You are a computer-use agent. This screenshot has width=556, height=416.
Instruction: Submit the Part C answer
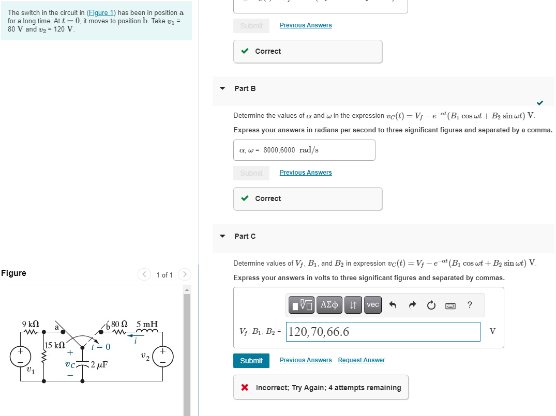251,360
